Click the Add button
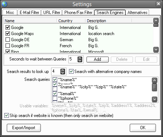The height and width of the screenshot is (137, 163). coord(98,59)
